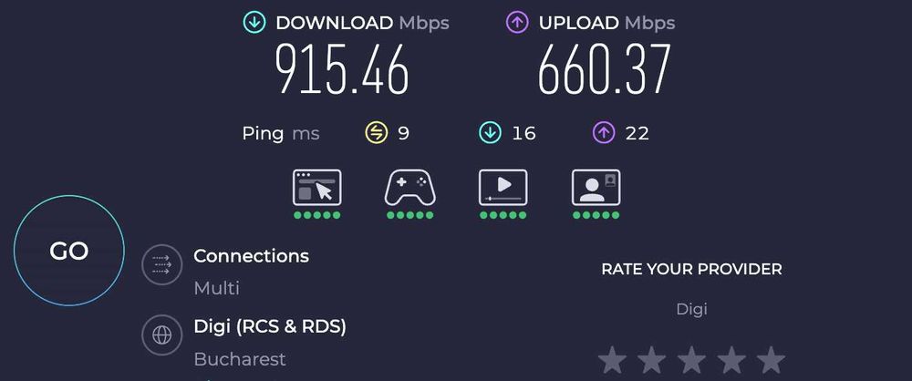Click the Connections mode icon
The height and width of the screenshot is (381, 912).
161,264
